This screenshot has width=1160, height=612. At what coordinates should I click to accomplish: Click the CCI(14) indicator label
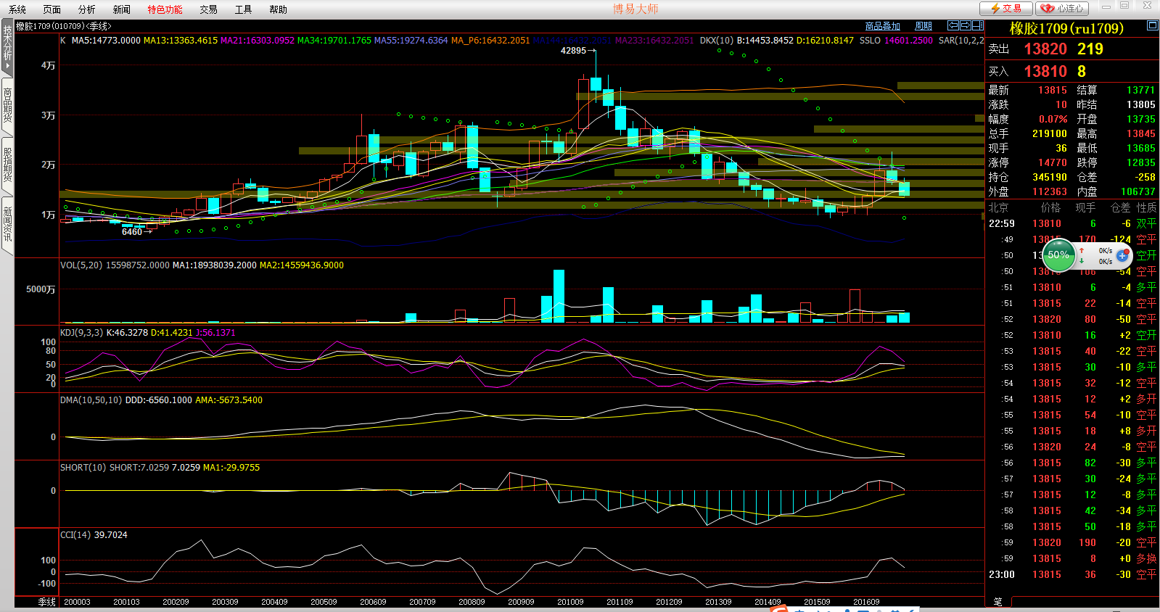[75, 535]
